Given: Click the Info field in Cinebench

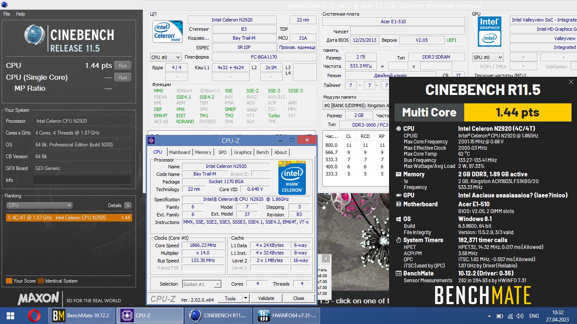Looking at the screenshot, I should pos(82,180).
